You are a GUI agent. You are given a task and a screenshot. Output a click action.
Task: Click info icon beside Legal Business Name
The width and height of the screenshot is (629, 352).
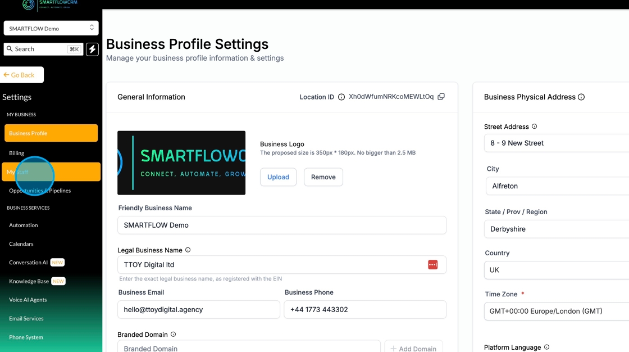(x=188, y=250)
